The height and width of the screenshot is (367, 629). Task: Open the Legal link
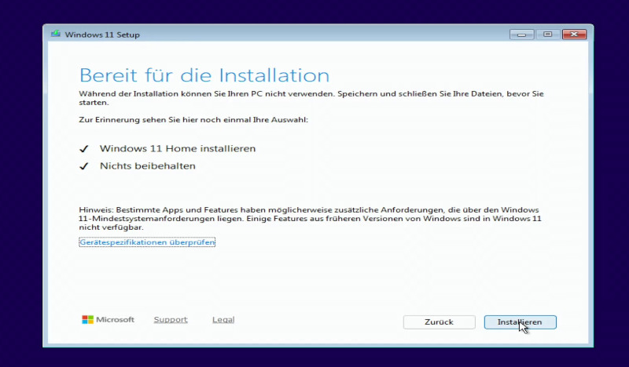pos(223,319)
